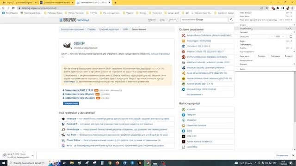
Task: Click the download GIMP 2.10.32 link
Action: (x=79, y=90)
